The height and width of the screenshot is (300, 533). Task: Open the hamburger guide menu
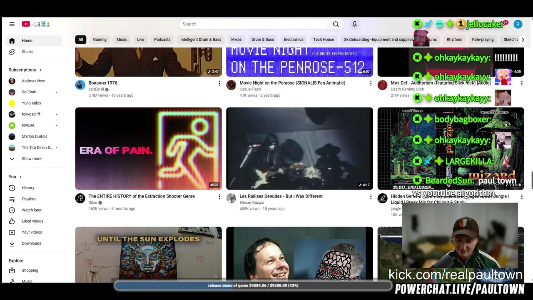[12, 24]
